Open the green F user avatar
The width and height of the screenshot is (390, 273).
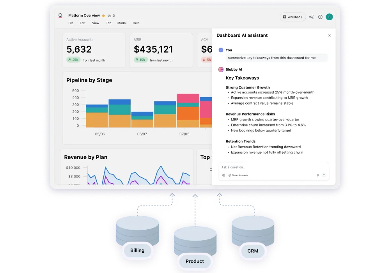[329, 17]
